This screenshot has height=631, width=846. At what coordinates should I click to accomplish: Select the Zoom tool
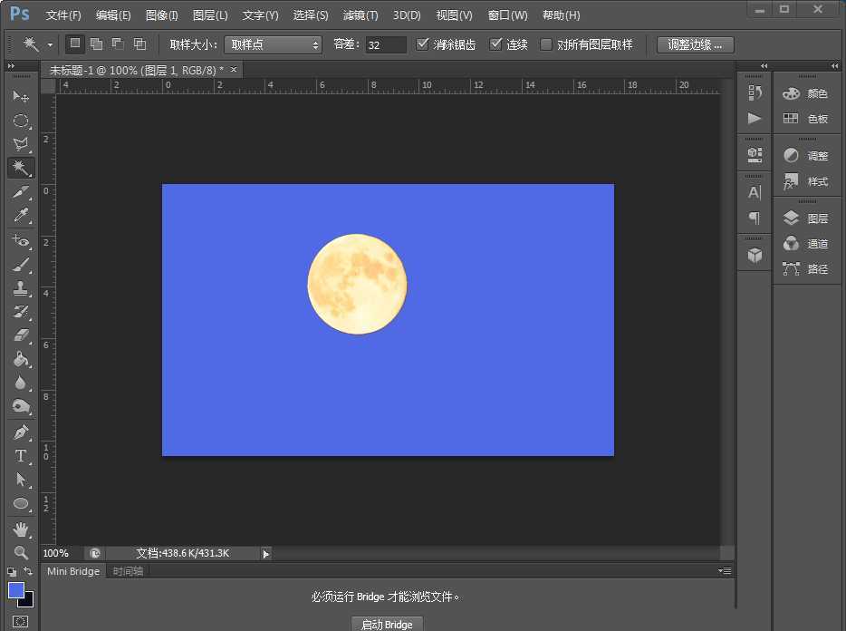(21, 551)
